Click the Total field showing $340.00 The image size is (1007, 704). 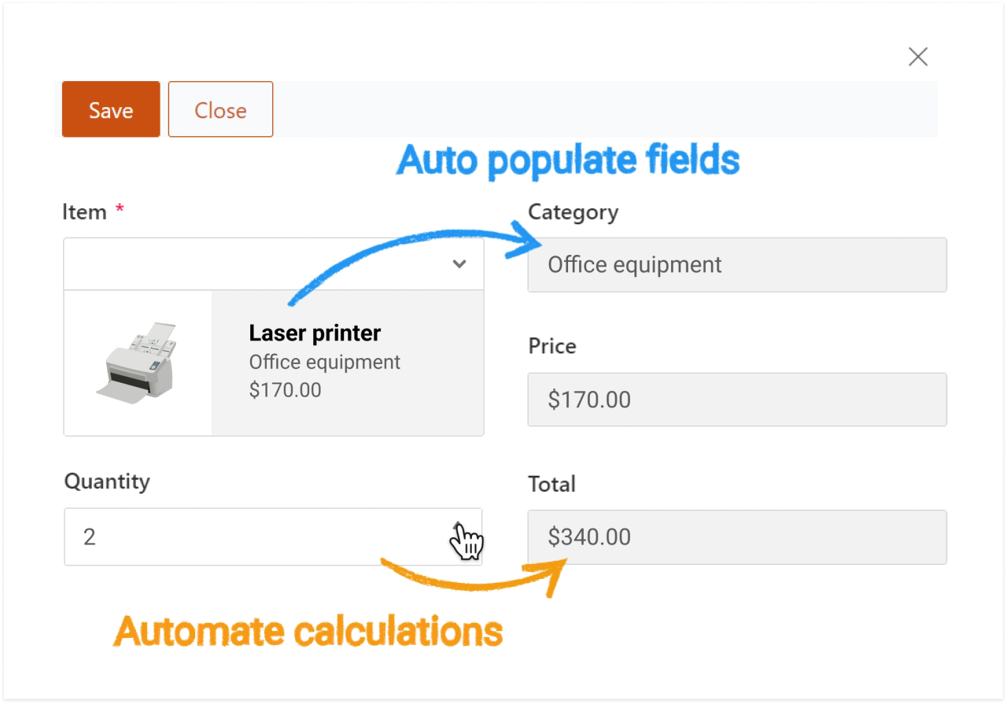pos(736,536)
